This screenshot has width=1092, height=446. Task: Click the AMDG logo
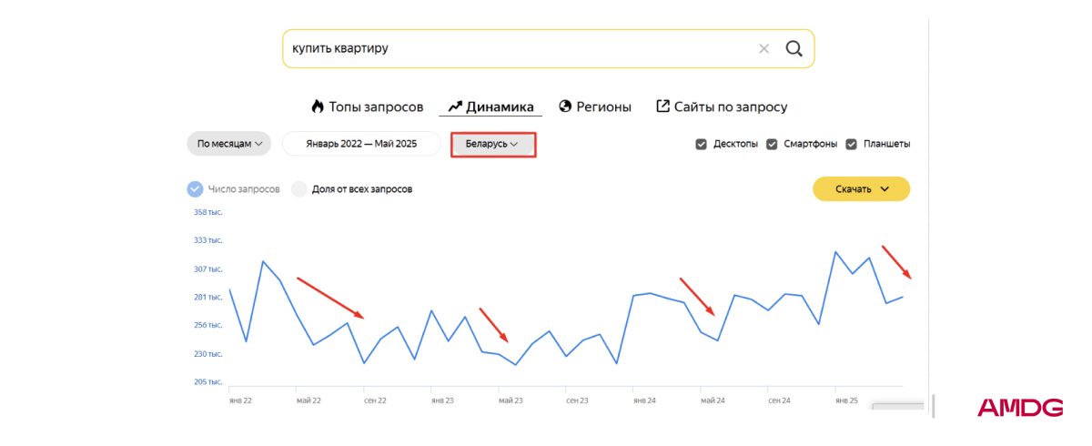tap(1020, 408)
